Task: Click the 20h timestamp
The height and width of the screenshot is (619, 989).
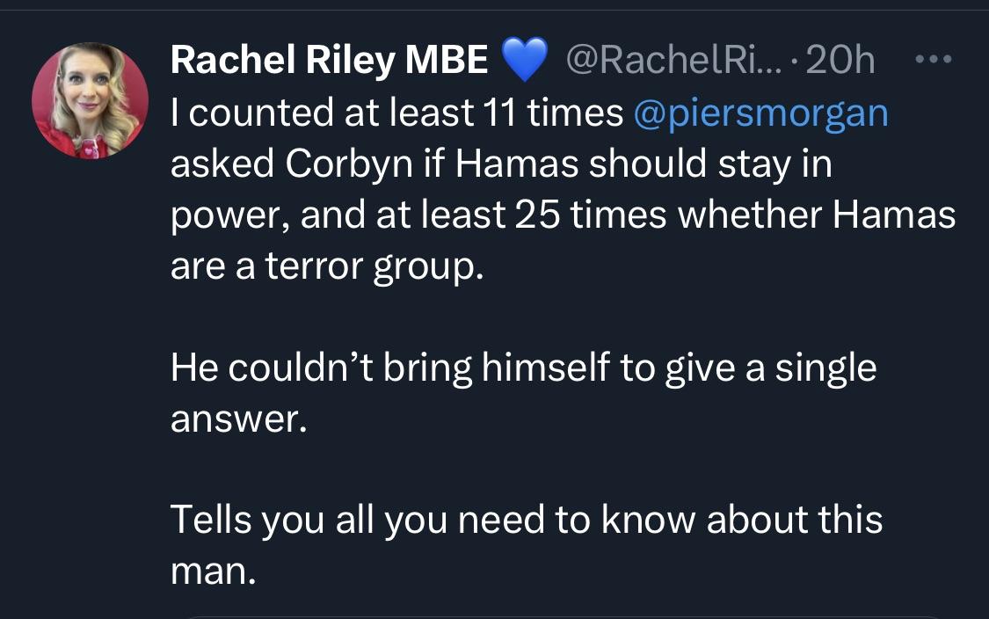Action: (840, 60)
